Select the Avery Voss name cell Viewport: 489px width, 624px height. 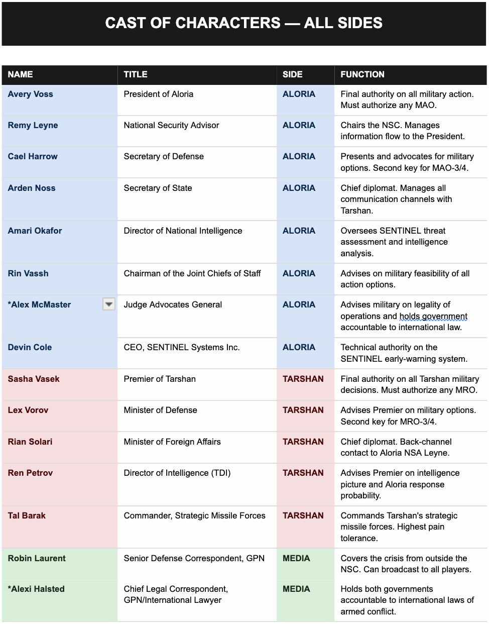click(60, 100)
